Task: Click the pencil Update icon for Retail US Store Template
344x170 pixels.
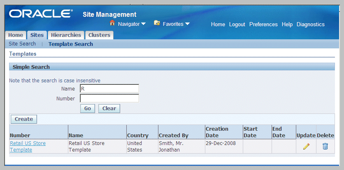Action: pos(306,146)
